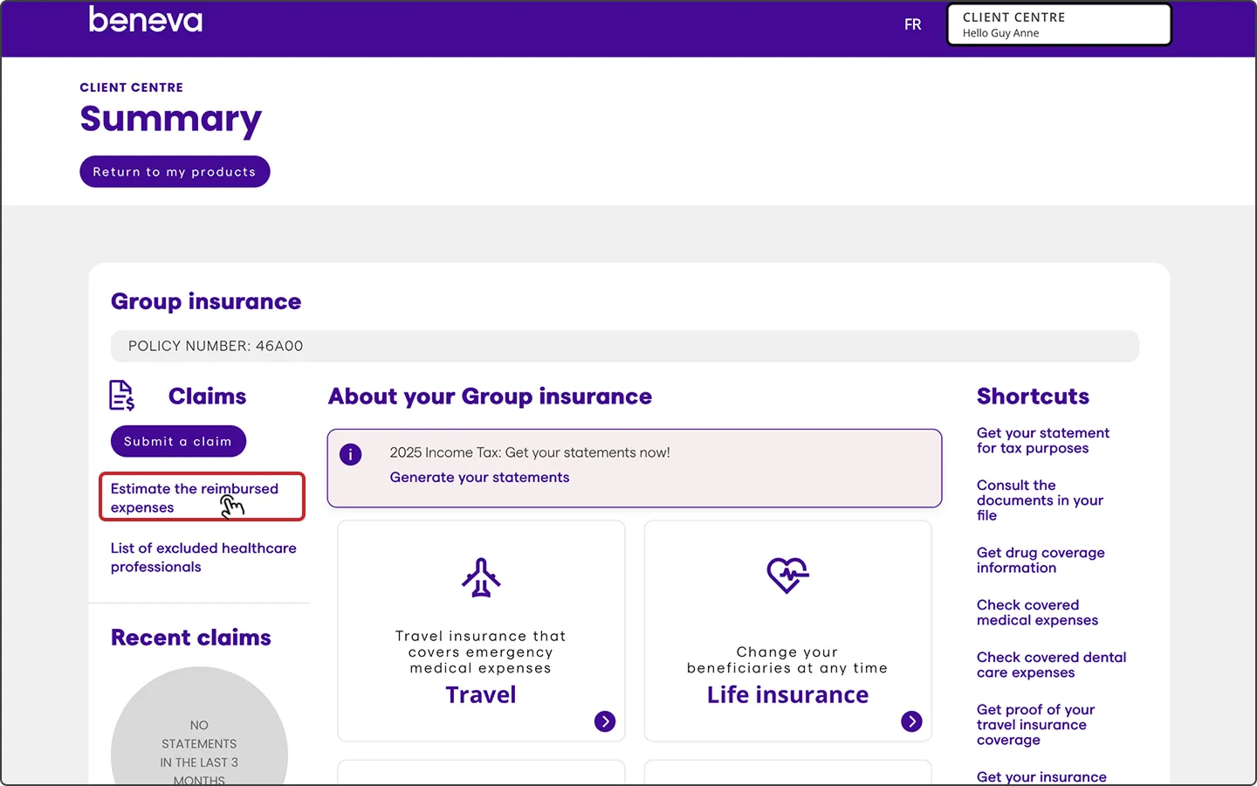Open Travel card arrow button
Image resolution: width=1257 pixels, height=786 pixels.
604,721
